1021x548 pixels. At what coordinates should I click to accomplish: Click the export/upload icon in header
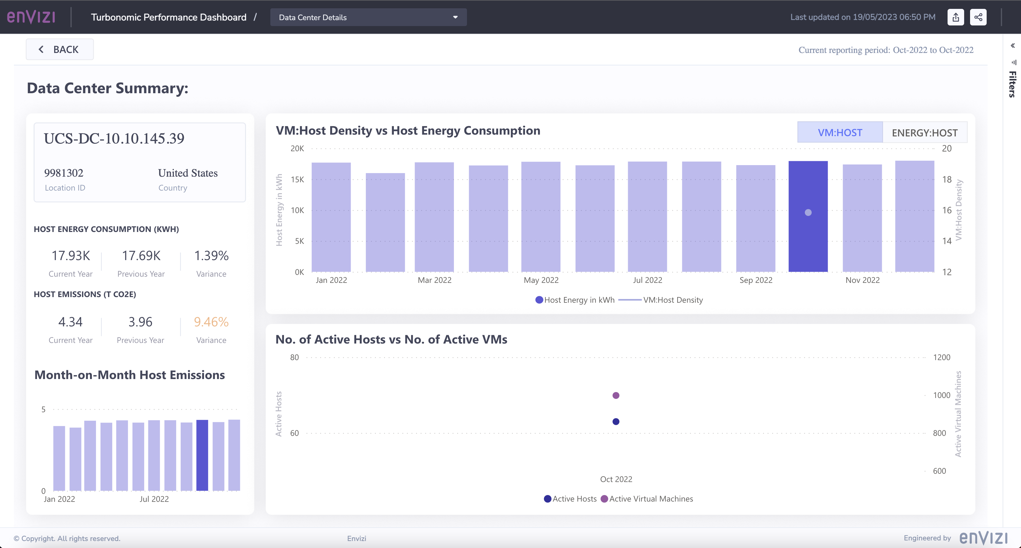(956, 17)
